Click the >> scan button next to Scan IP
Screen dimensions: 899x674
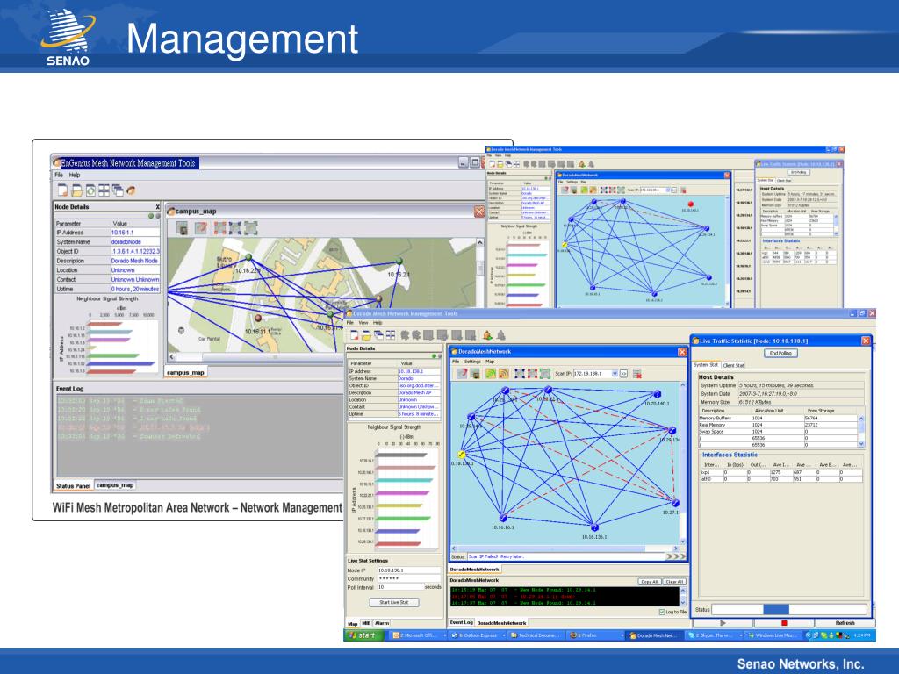point(623,374)
